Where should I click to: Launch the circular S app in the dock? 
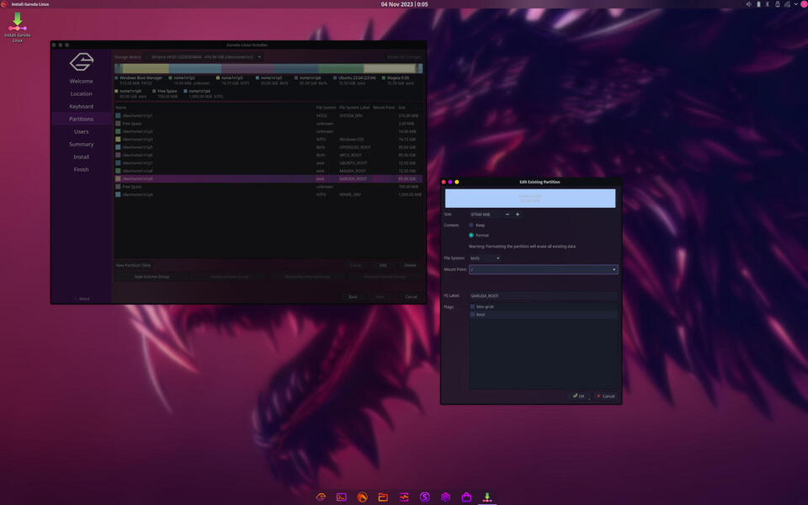pos(424,497)
